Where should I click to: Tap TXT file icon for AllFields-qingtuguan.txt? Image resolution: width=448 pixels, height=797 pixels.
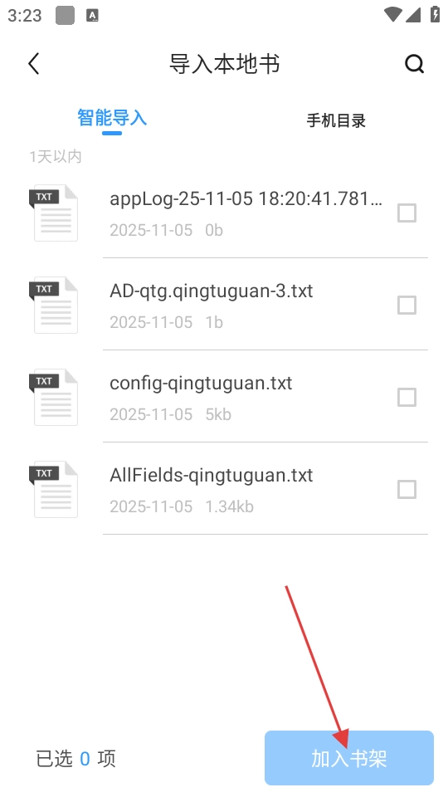point(54,490)
